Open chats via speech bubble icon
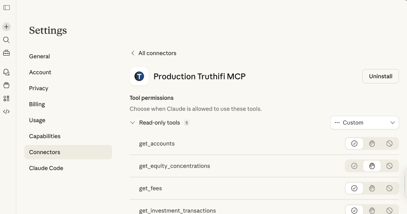The width and height of the screenshot is (407, 214). pyautogui.click(x=6, y=72)
